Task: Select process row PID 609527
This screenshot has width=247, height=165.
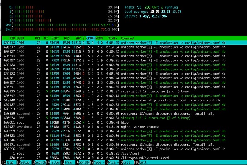Action: (x=125, y=51)
